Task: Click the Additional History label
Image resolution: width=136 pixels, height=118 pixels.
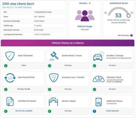Action: (115, 101)
